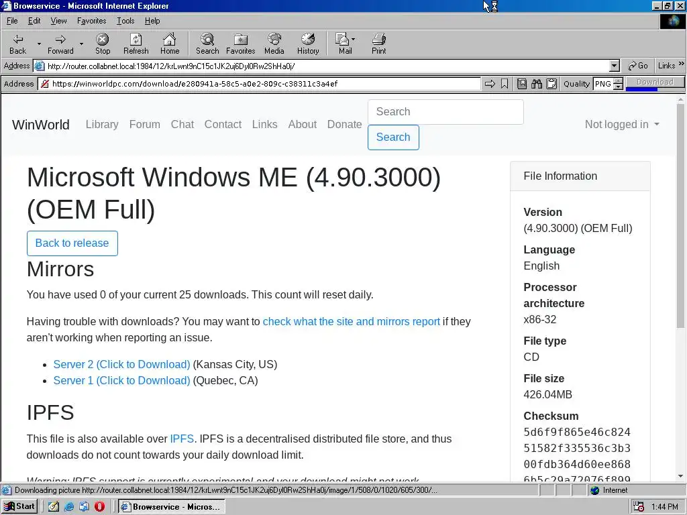Click the system tray scheduler icon
This screenshot has height=515, width=687.
(x=639, y=507)
